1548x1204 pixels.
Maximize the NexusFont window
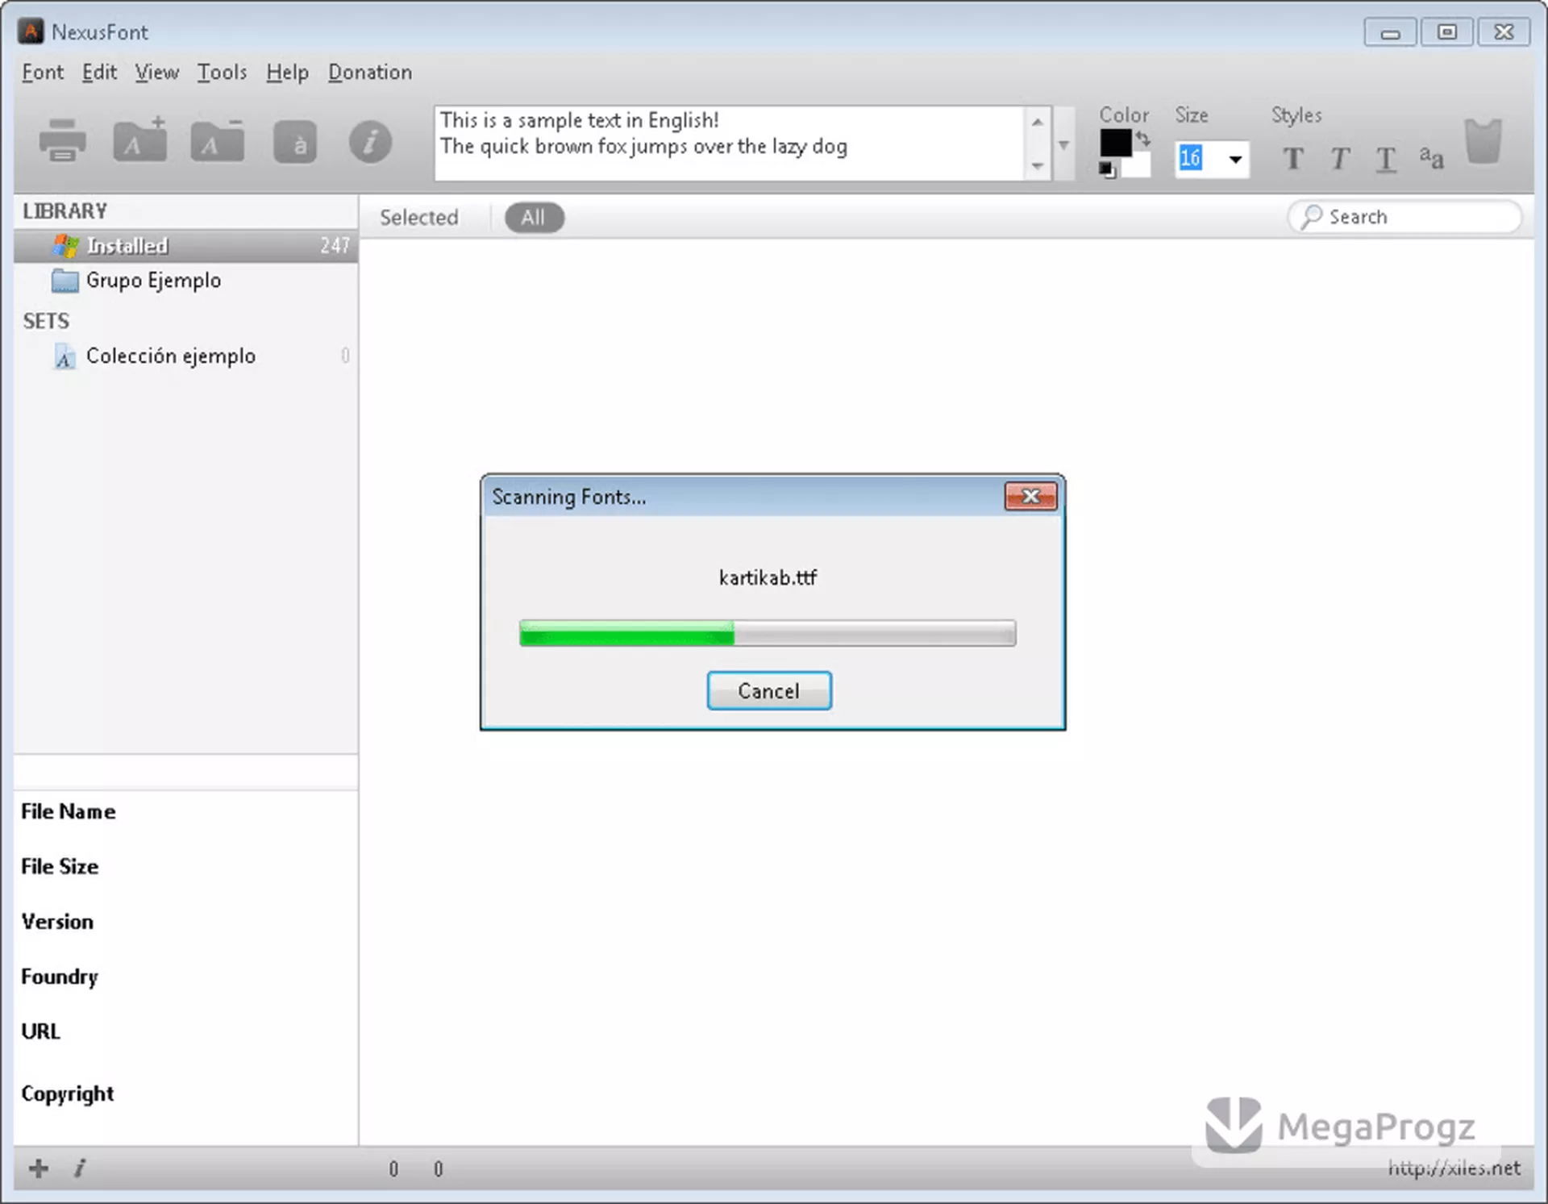tap(1447, 32)
